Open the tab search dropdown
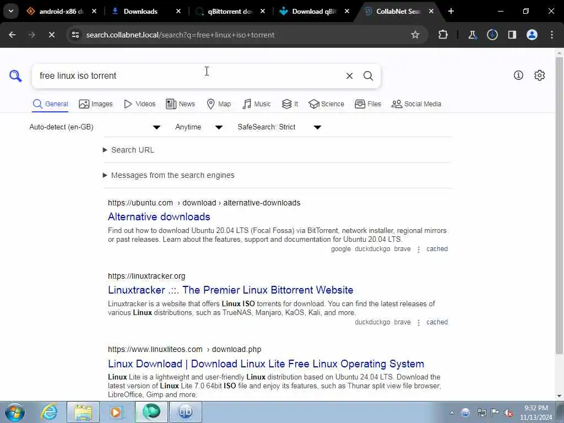This screenshot has height=423, width=564. coord(11,11)
